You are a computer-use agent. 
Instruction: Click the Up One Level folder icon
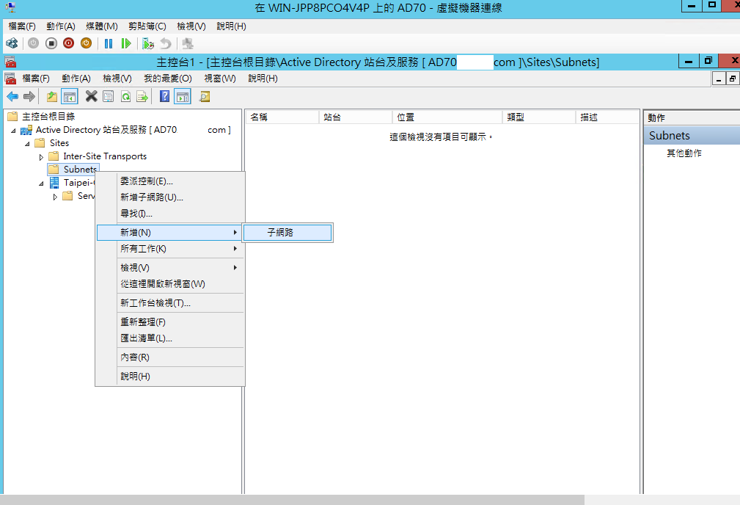pos(52,97)
